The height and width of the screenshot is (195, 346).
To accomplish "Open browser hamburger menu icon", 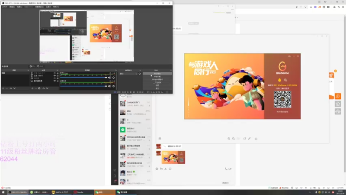I will click(x=343, y=7).
